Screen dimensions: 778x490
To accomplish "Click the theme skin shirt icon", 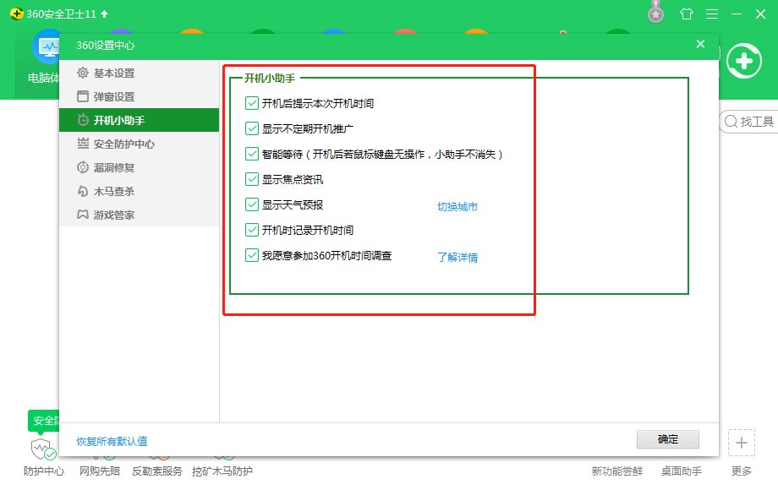I will pyautogui.click(x=686, y=14).
